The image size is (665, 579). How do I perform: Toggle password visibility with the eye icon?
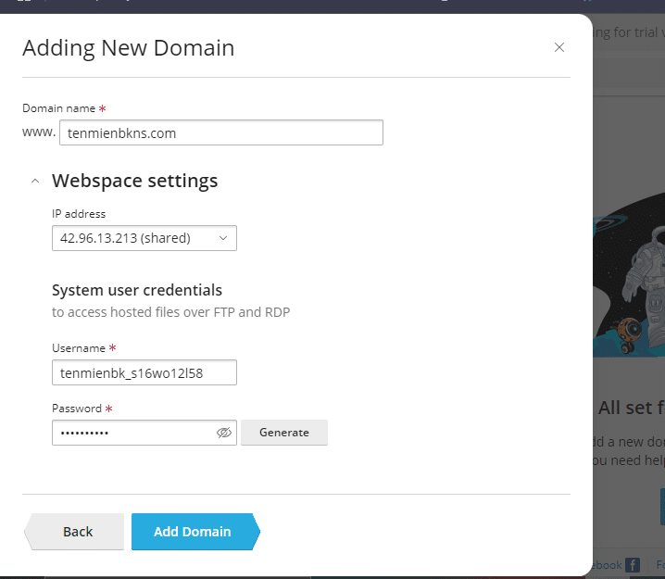(x=223, y=433)
